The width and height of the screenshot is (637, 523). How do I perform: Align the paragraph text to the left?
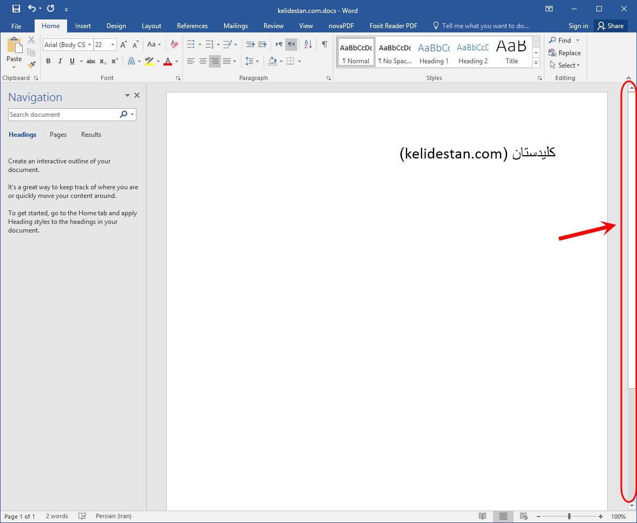pyautogui.click(x=191, y=61)
